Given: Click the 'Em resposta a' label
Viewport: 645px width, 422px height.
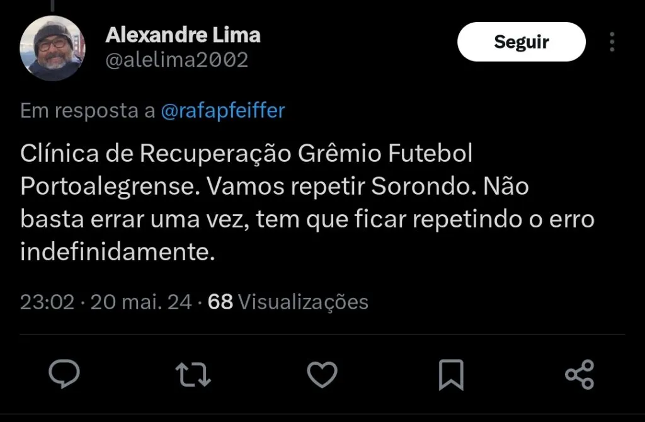Looking at the screenshot, I should [88, 111].
